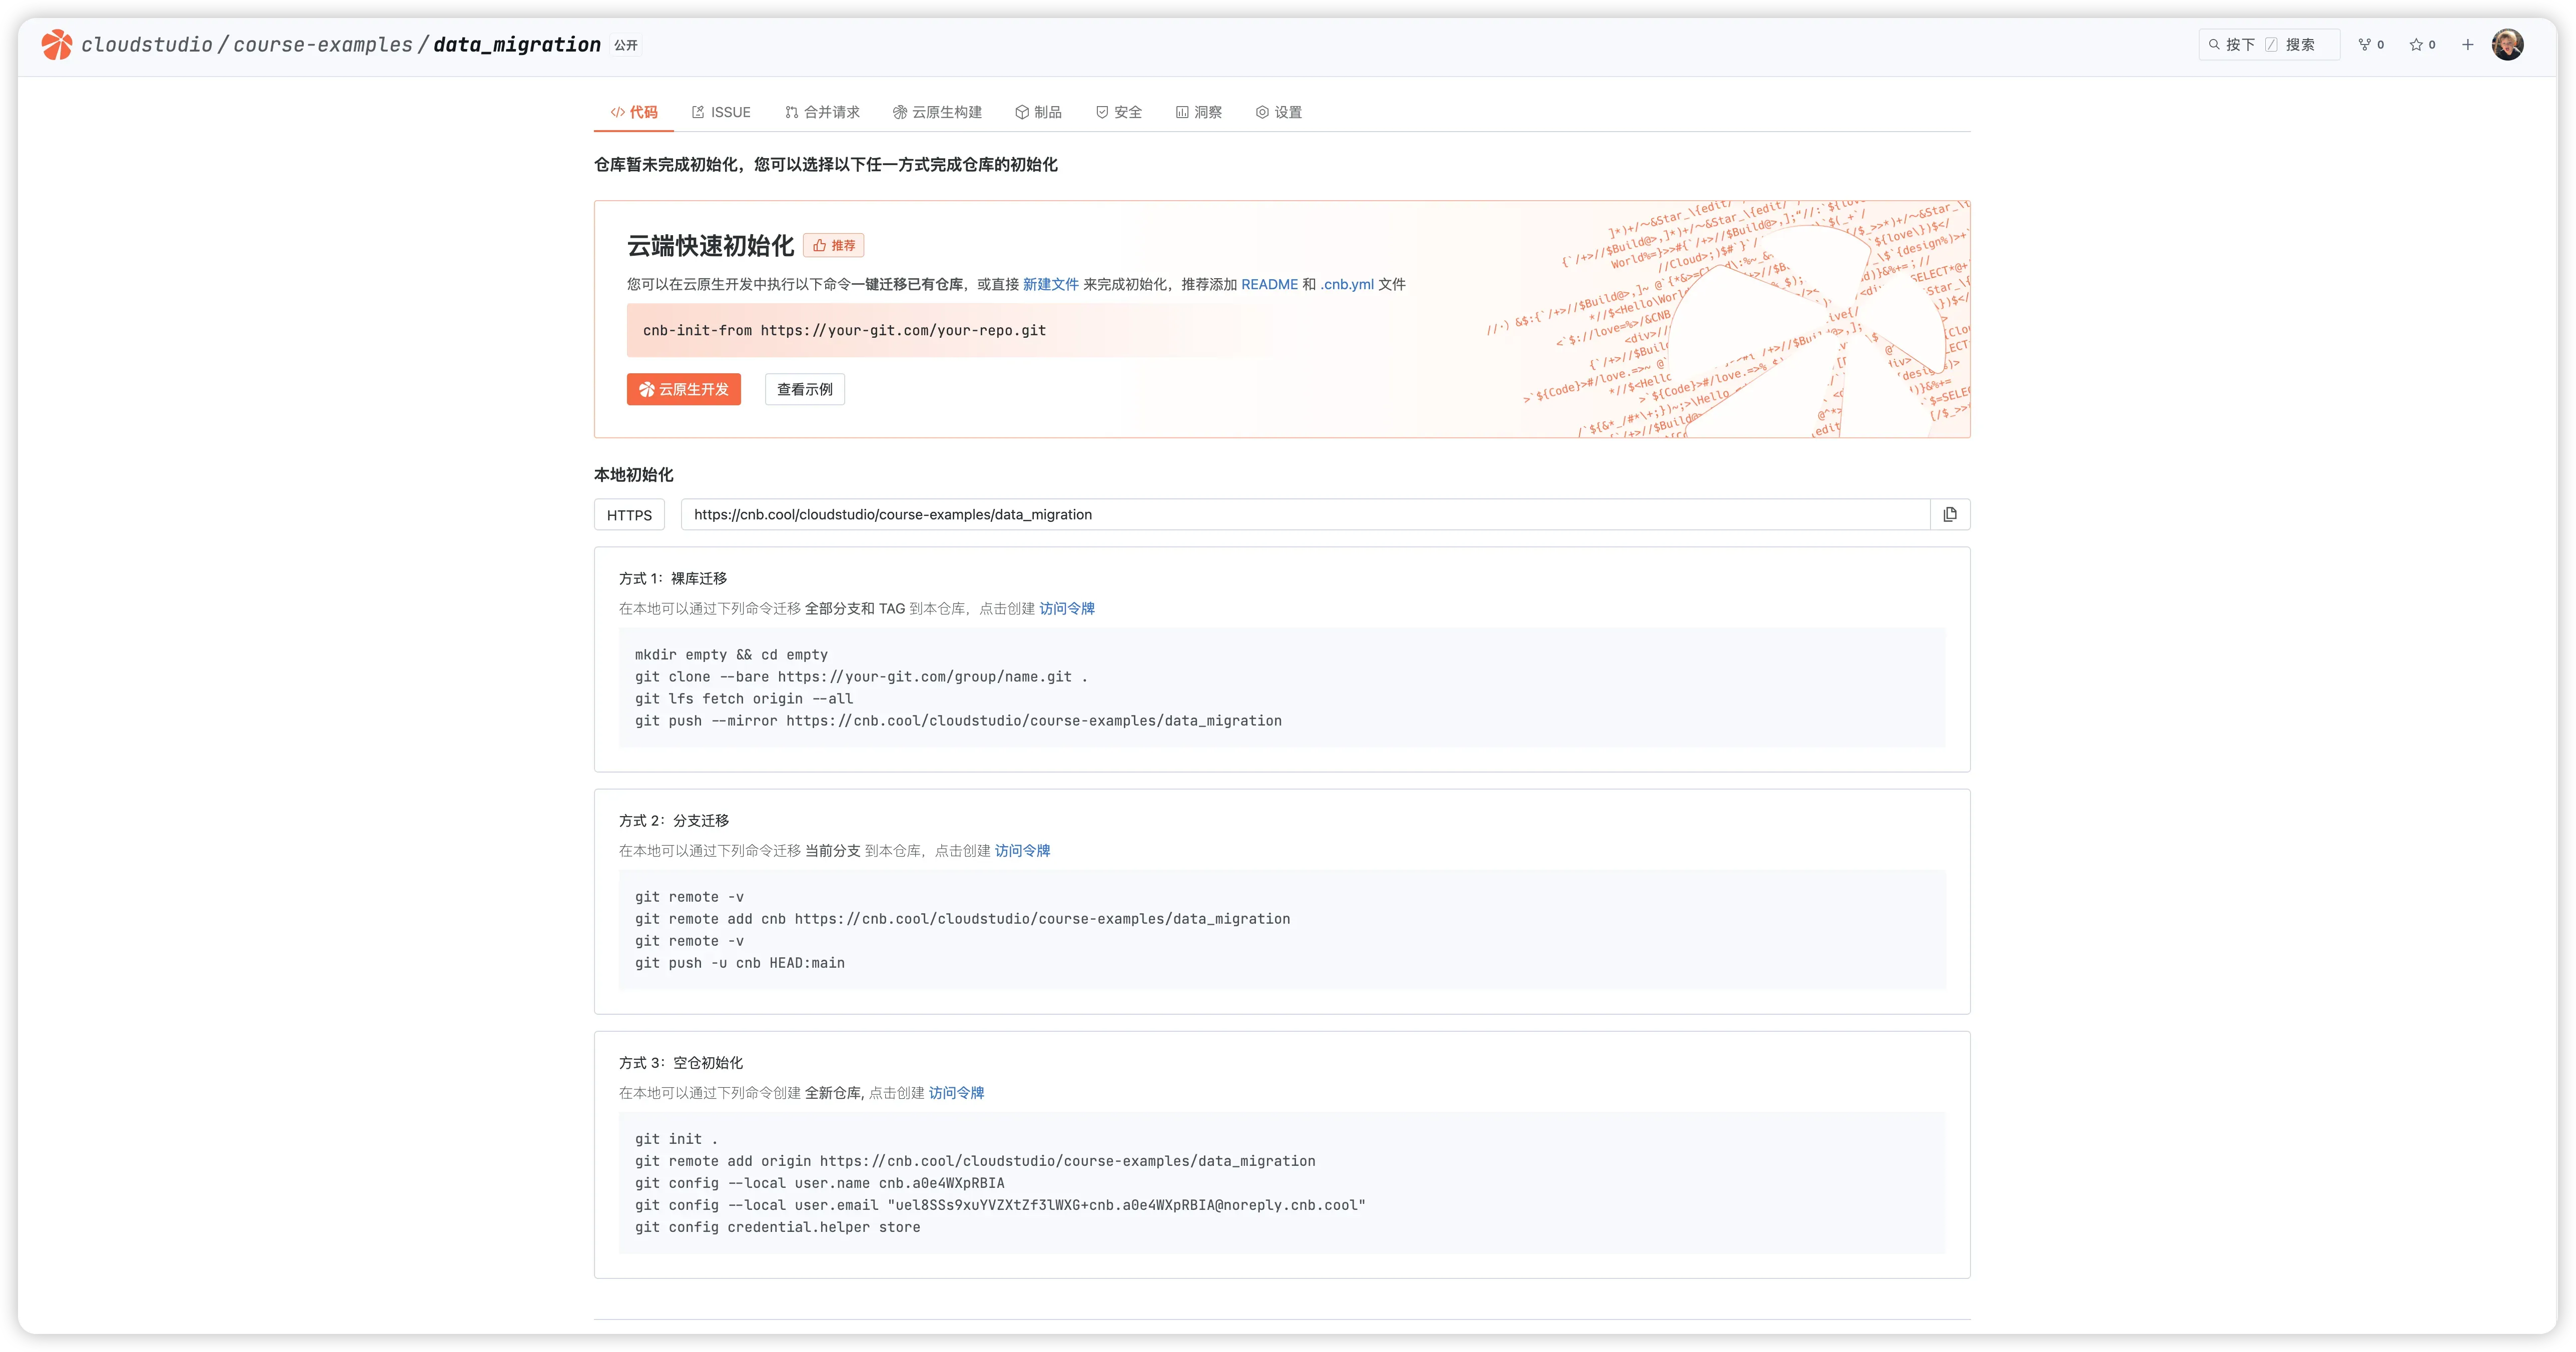
Task: Click the 推荐 thumbs-up badge
Action: click(834, 246)
